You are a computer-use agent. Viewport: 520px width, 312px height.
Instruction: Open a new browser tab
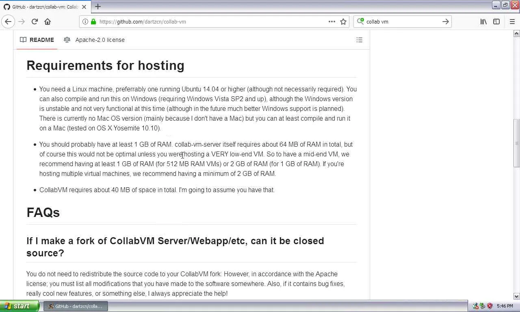click(98, 6)
